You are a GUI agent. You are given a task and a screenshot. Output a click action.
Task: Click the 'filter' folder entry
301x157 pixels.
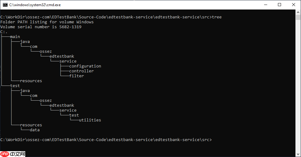(77, 76)
